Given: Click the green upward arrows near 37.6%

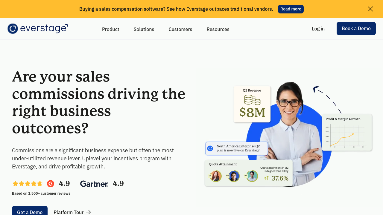Looking at the screenshot, I should (266, 178).
